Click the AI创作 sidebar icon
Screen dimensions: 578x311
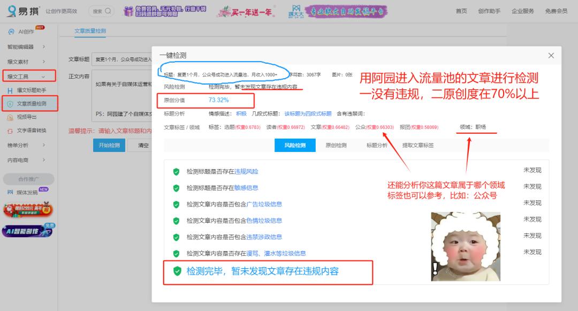pyautogui.click(x=11, y=32)
